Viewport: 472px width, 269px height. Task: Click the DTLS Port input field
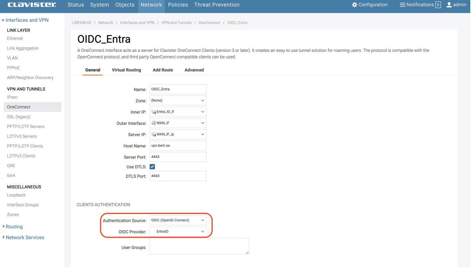click(x=178, y=176)
